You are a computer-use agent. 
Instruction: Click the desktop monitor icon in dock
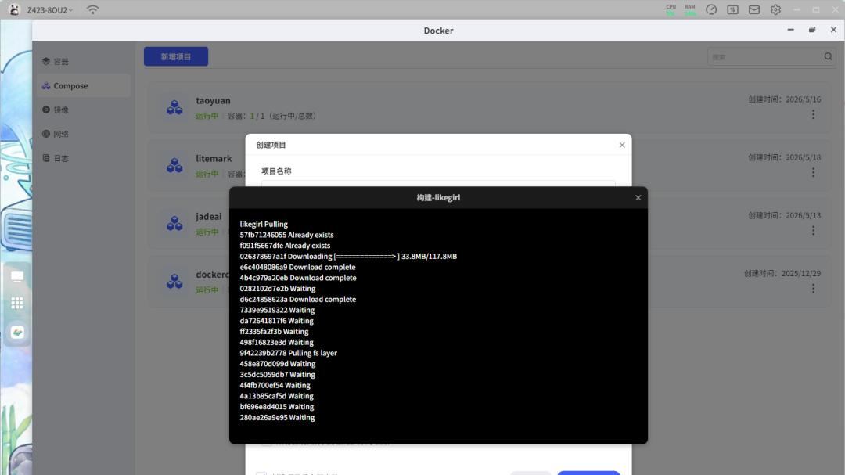coord(17,276)
